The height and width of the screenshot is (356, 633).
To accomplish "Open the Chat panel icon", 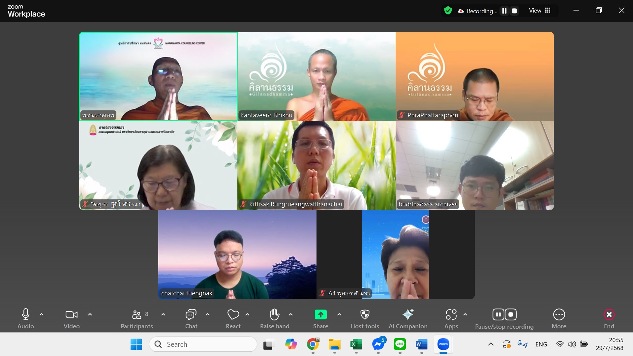I will click(191, 315).
